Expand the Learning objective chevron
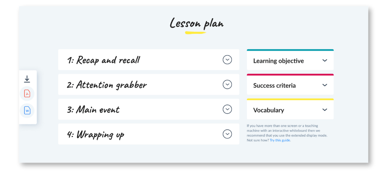This screenshot has width=392, height=171. coord(325,61)
